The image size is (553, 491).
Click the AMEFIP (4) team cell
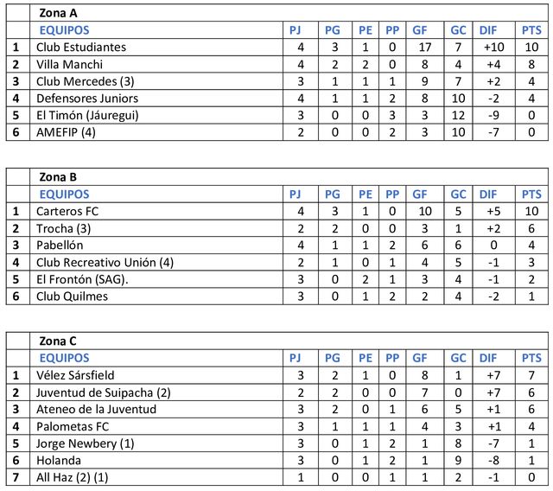coord(66,132)
